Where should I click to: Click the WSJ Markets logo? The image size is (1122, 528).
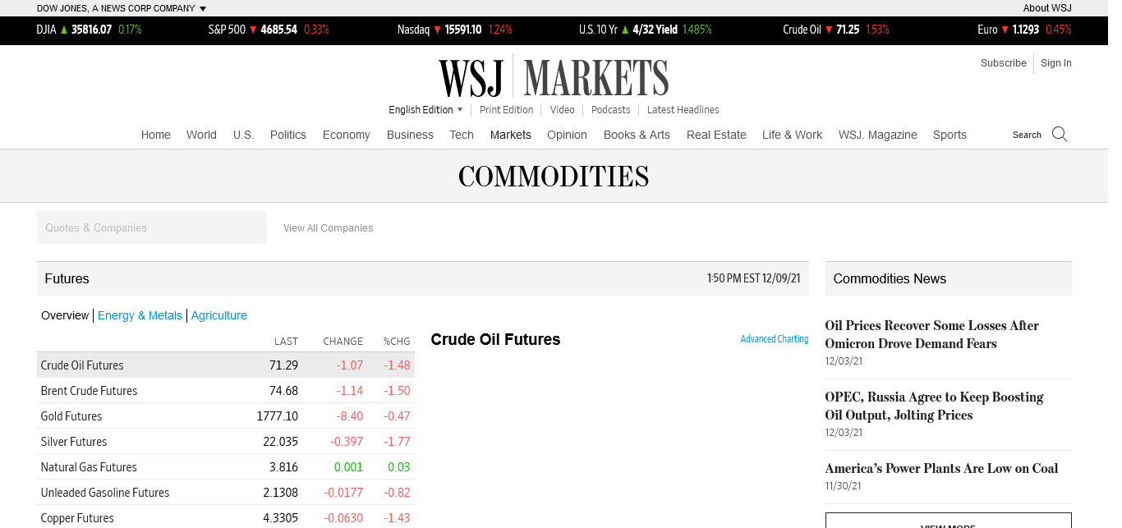(554, 78)
